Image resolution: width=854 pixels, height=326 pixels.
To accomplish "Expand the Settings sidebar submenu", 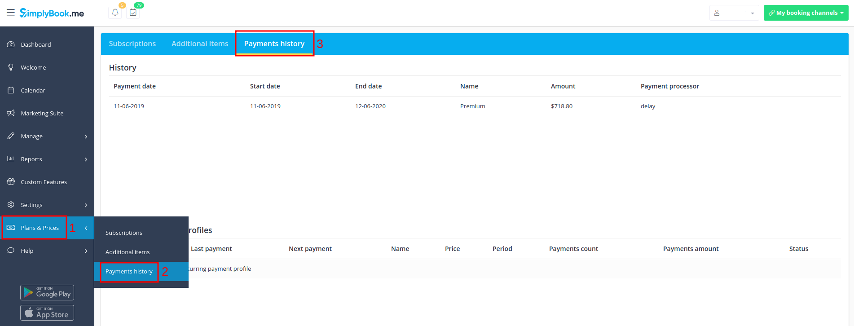I will tap(86, 205).
